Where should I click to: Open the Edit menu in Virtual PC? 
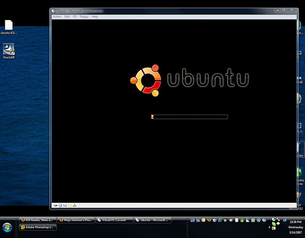point(67,16)
